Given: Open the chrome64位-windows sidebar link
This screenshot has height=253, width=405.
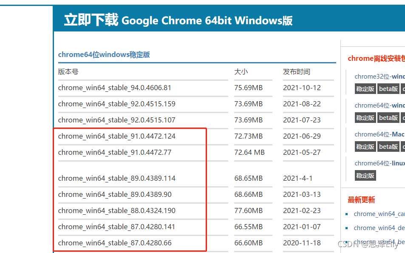Looking at the screenshot, I should click(x=380, y=105).
